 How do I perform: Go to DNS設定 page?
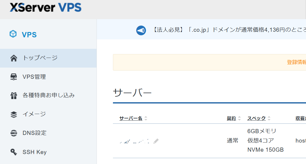(35, 133)
